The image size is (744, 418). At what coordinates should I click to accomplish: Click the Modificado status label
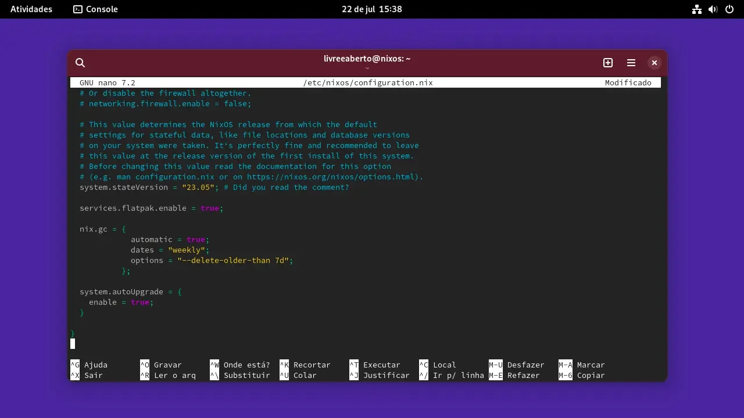pos(628,83)
